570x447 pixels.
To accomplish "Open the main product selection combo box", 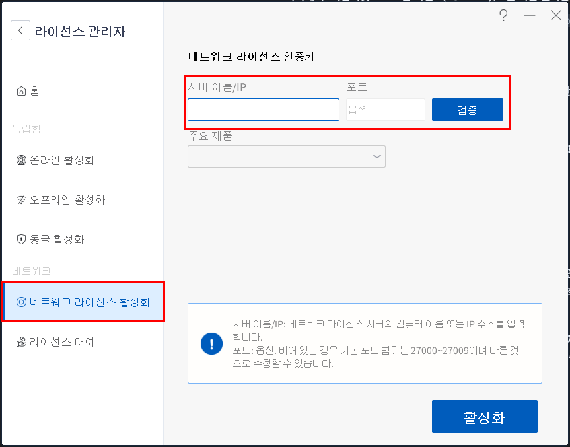I will pos(287,156).
